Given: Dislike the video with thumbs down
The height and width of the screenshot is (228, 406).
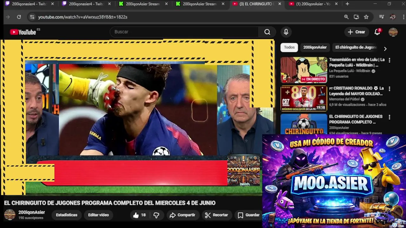Looking at the screenshot, I should [x=156, y=215].
